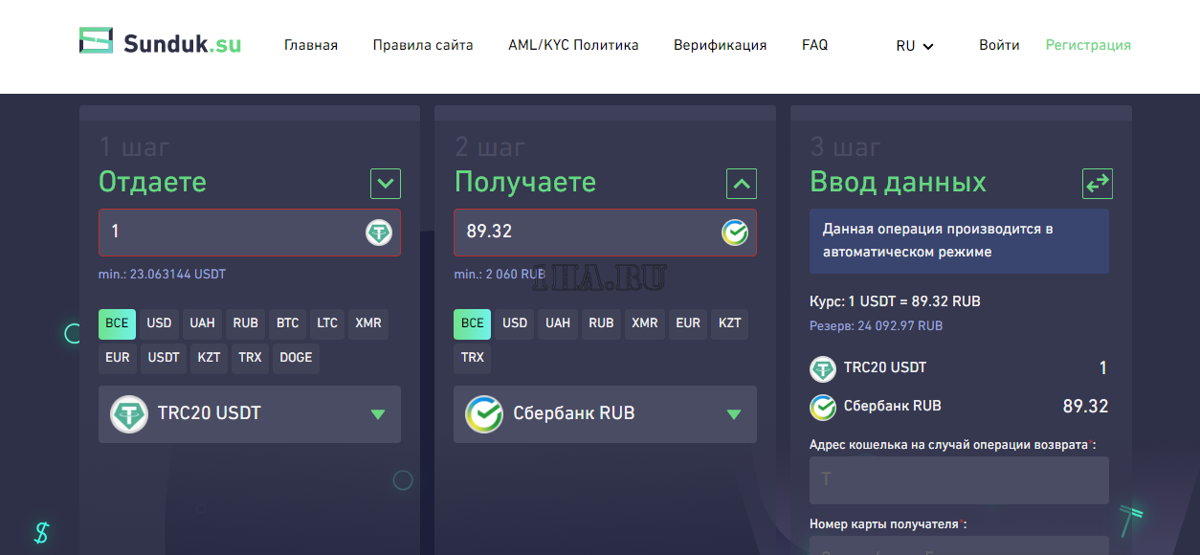
Task: Open the TRC20 USDT currency dropdown
Action: click(x=250, y=414)
